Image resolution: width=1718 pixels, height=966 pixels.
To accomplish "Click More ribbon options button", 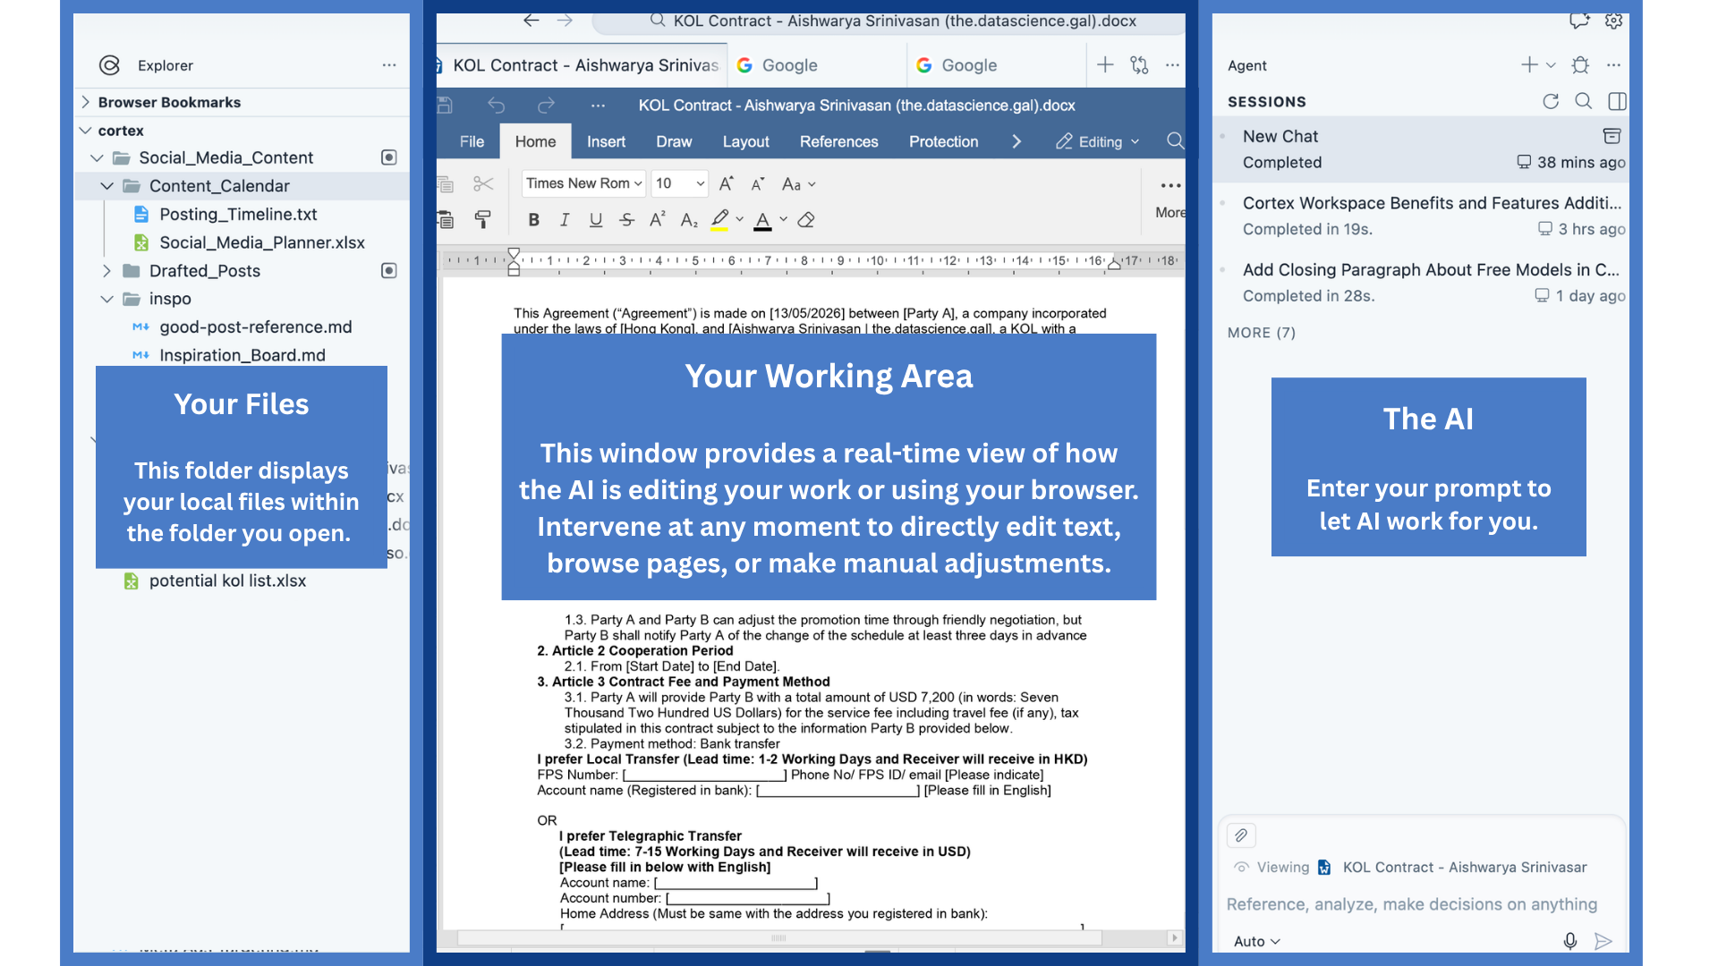I will pyautogui.click(x=1169, y=198).
